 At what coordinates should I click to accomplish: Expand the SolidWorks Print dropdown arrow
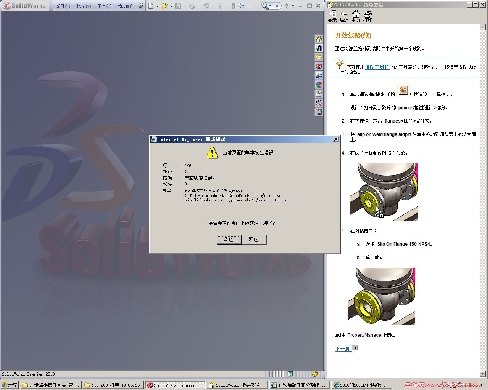click(x=199, y=6)
